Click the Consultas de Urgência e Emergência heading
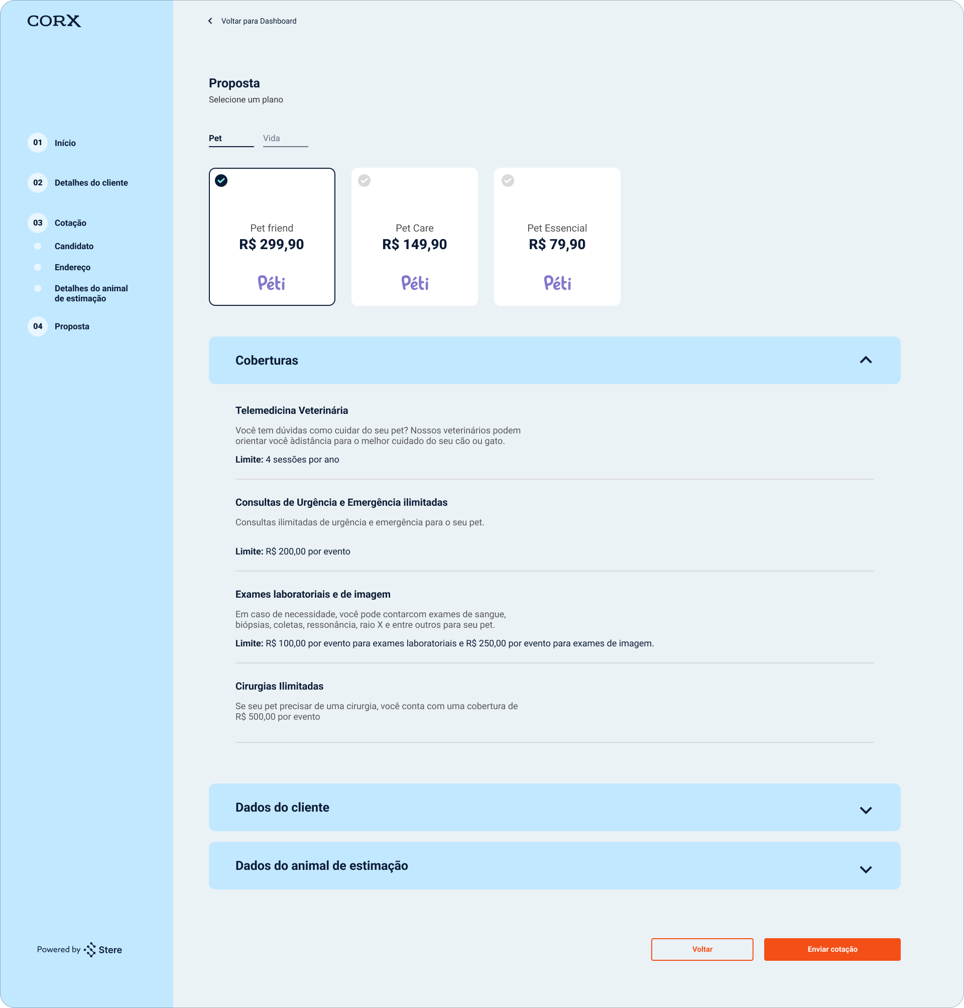The height and width of the screenshot is (1008, 964). [x=341, y=503]
